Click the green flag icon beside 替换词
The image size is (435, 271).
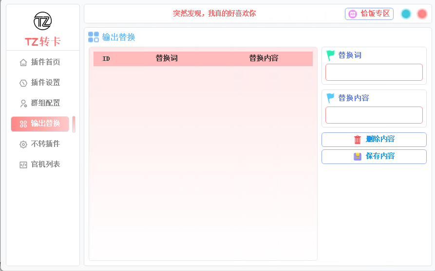(x=331, y=55)
